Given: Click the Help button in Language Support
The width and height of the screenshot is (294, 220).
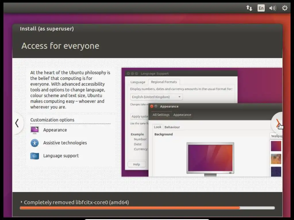Looking at the screenshot, I should (136, 164).
